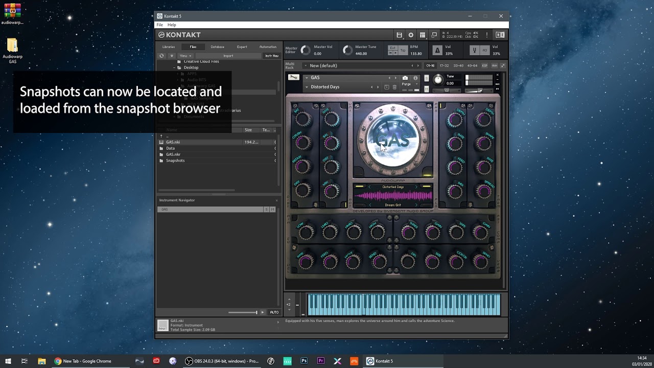Image resolution: width=654 pixels, height=368 pixels.
Task: Click the eject drive icon next to View
Action: tap(172, 56)
